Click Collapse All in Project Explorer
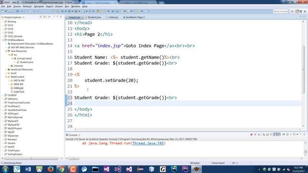 tap(41, 17)
